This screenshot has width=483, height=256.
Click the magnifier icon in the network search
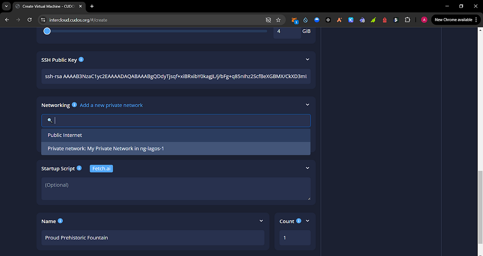click(50, 120)
